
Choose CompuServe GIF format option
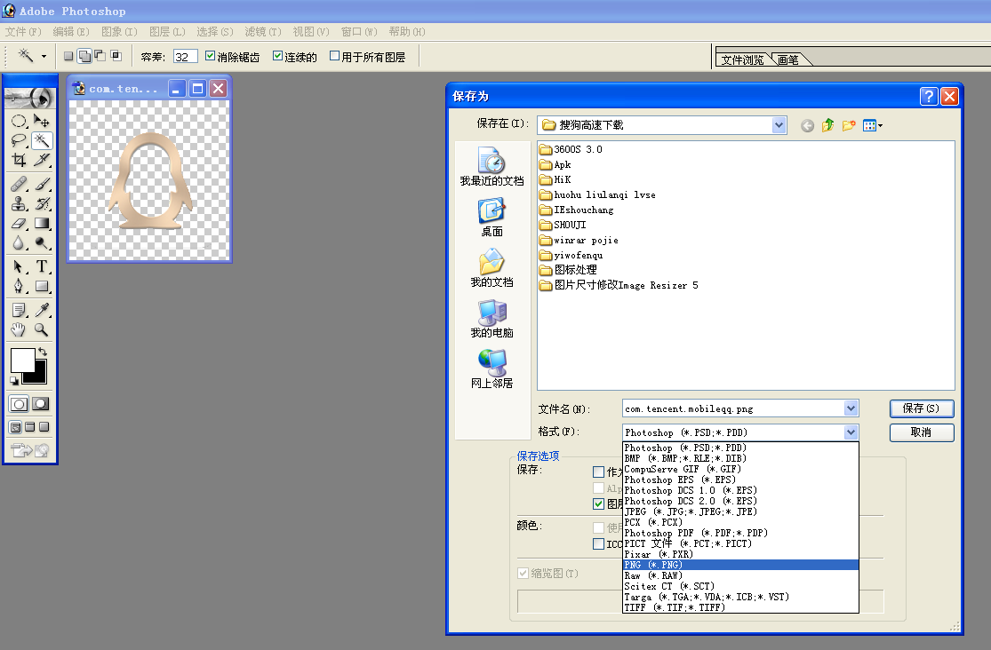pyautogui.click(x=740, y=470)
